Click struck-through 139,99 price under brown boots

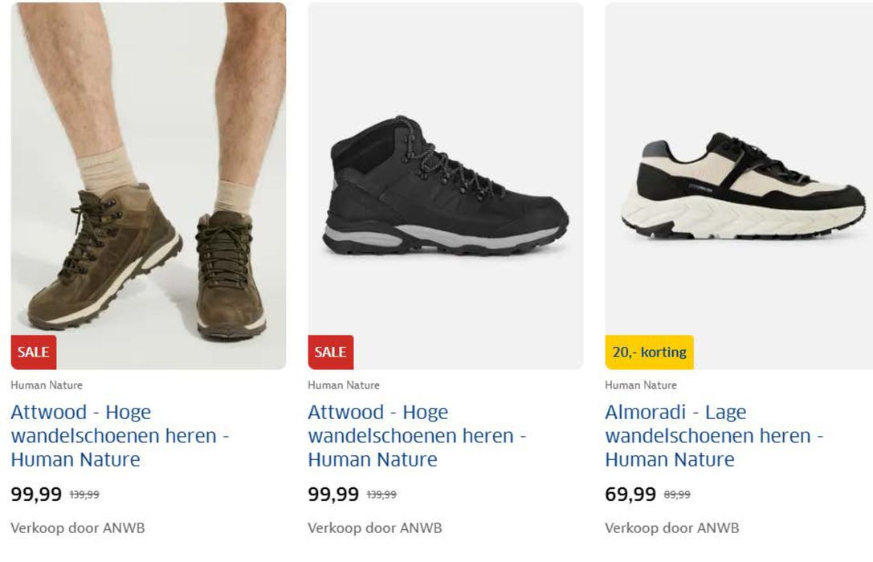point(84,495)
